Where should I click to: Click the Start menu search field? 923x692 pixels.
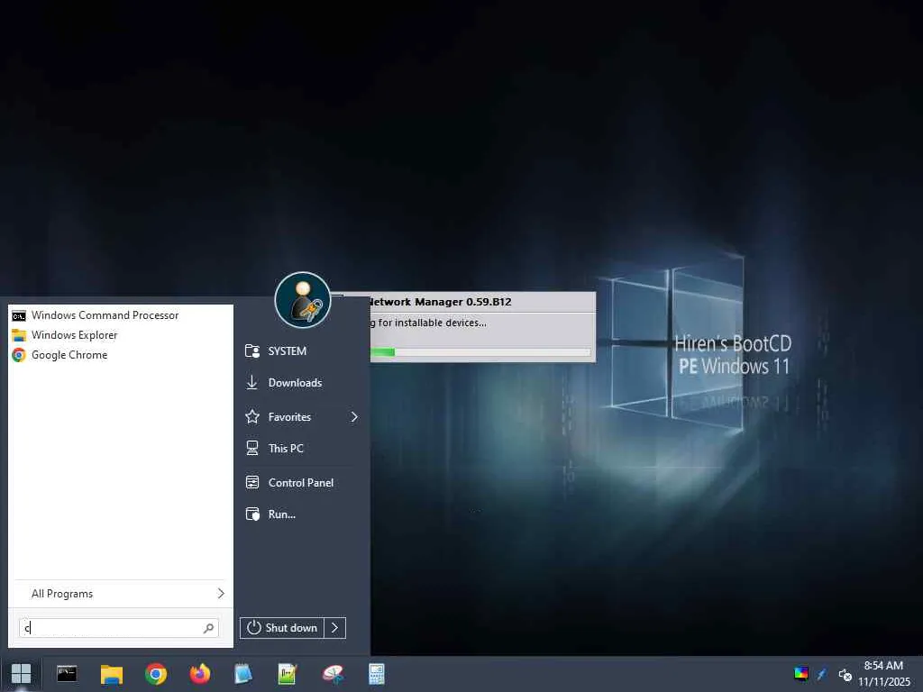[119, 628]
